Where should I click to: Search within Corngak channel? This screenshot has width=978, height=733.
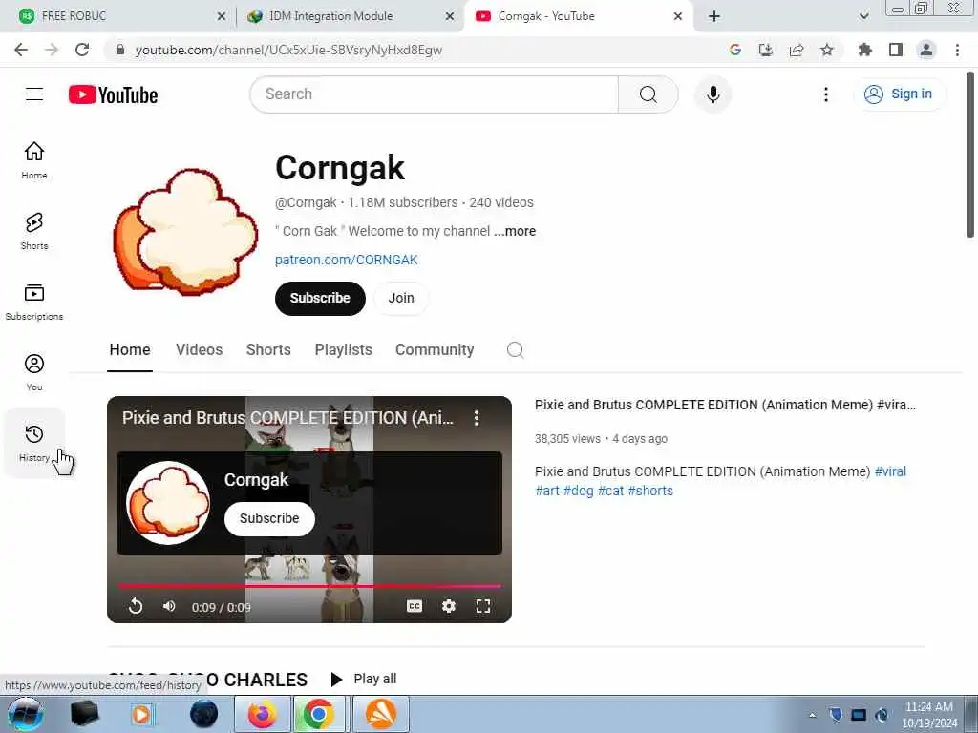click(515, 349)
